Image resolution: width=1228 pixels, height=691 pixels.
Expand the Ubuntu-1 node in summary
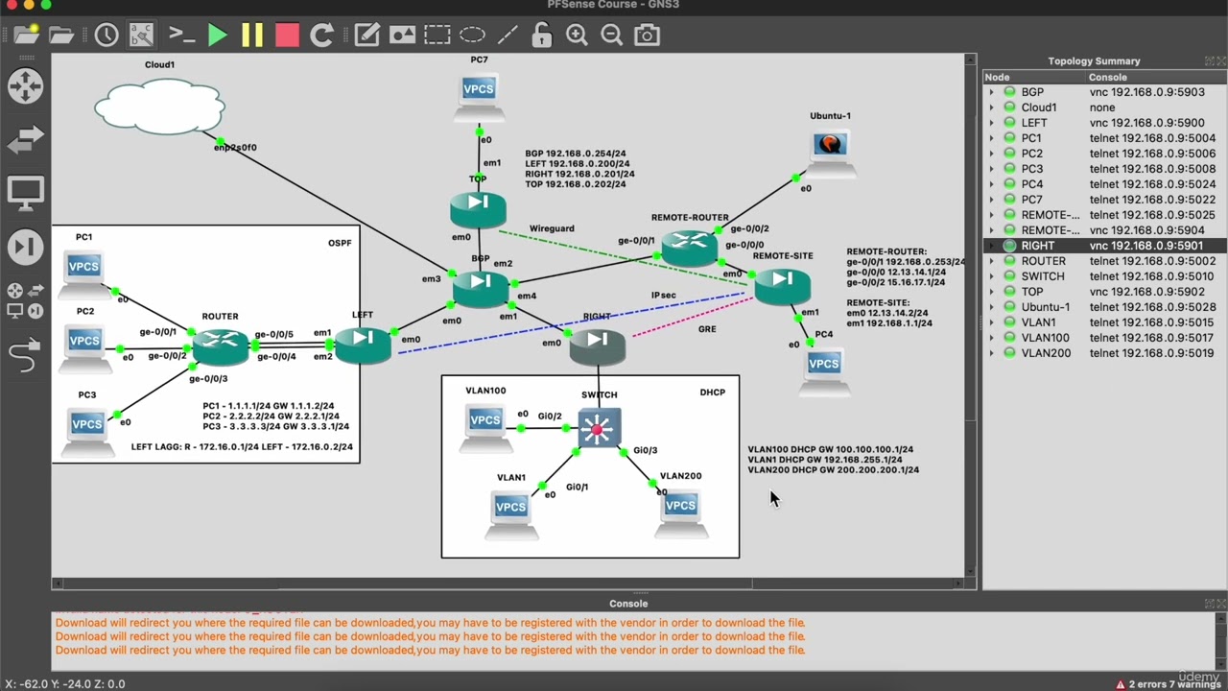[x=992, y=307]
